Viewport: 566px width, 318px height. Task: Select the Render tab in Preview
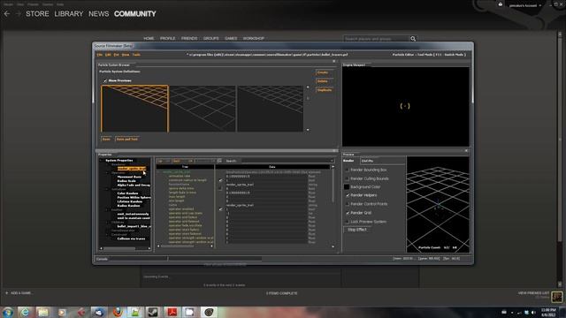(348, 161)
